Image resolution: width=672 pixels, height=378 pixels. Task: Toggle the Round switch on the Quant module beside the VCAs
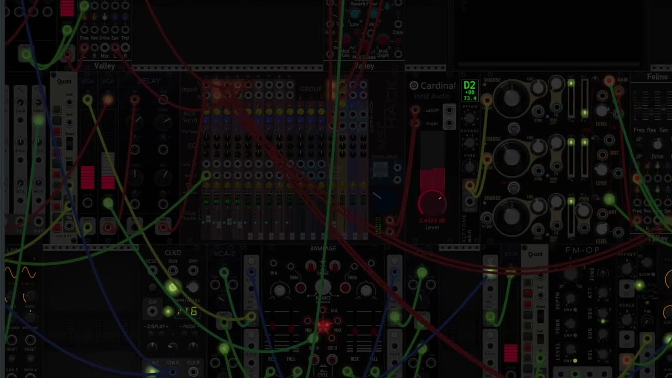68,143
